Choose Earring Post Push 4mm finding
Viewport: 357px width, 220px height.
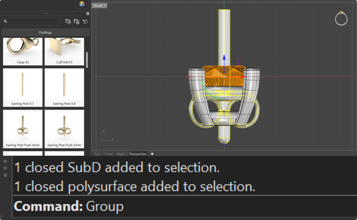(23, 129)
